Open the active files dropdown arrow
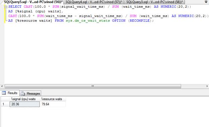 click(x=206, y=2)
